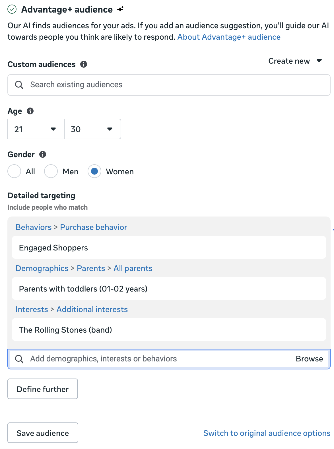Click magnifier icon in detailed targeting search
The width and height of the screenshot is (334, 449).
click(19, 359)
